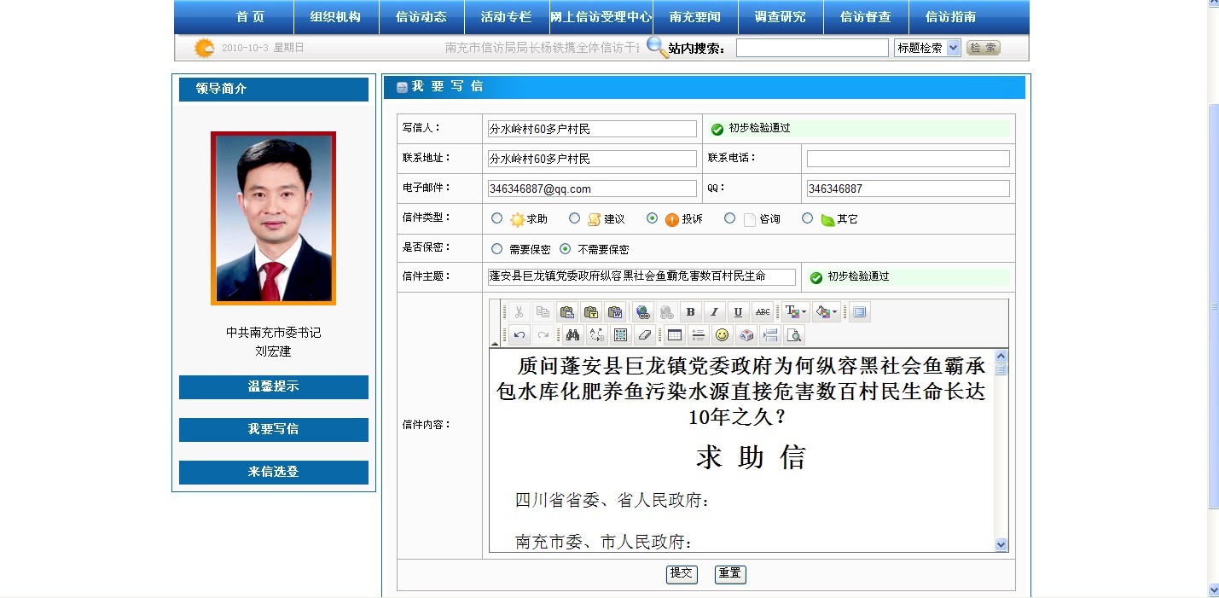
Task: Click the colorful cube icon beside smiley
Action: pos(746,334)
